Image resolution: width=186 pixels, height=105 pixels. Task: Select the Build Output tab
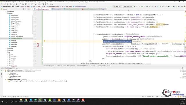9,68
